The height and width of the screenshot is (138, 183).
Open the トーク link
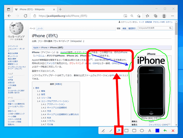pyautogui.click(x=141, y=22)
